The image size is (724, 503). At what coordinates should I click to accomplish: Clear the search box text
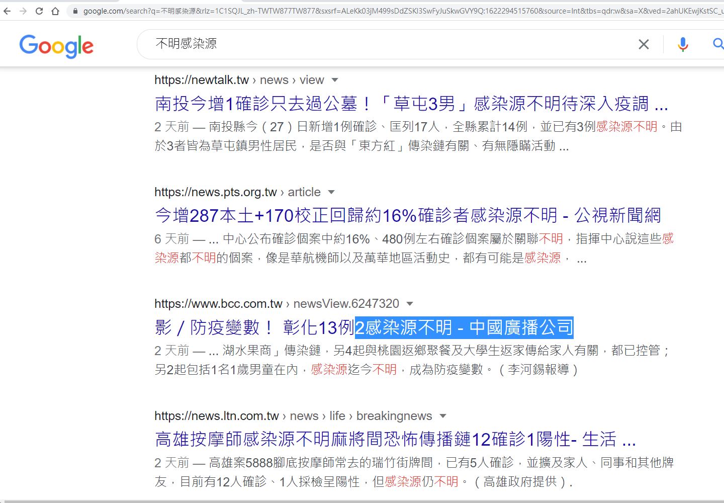pyautogui.click(x=644, y=44)
